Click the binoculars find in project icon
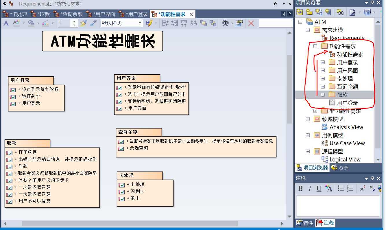The width and height of the screenshot is (386, 230). pos(340,12)
